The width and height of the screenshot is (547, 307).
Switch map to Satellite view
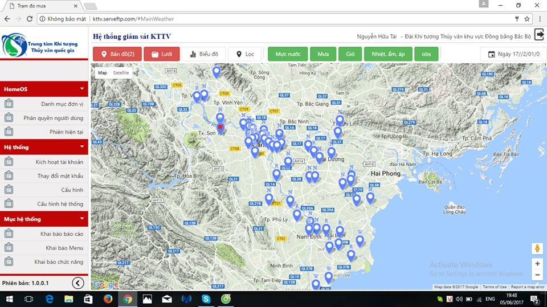tap(121, 73)
